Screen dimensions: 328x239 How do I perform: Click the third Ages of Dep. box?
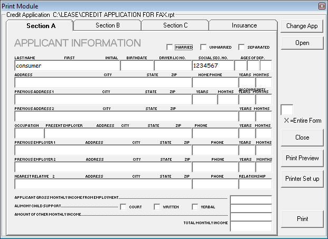(266, 66)
